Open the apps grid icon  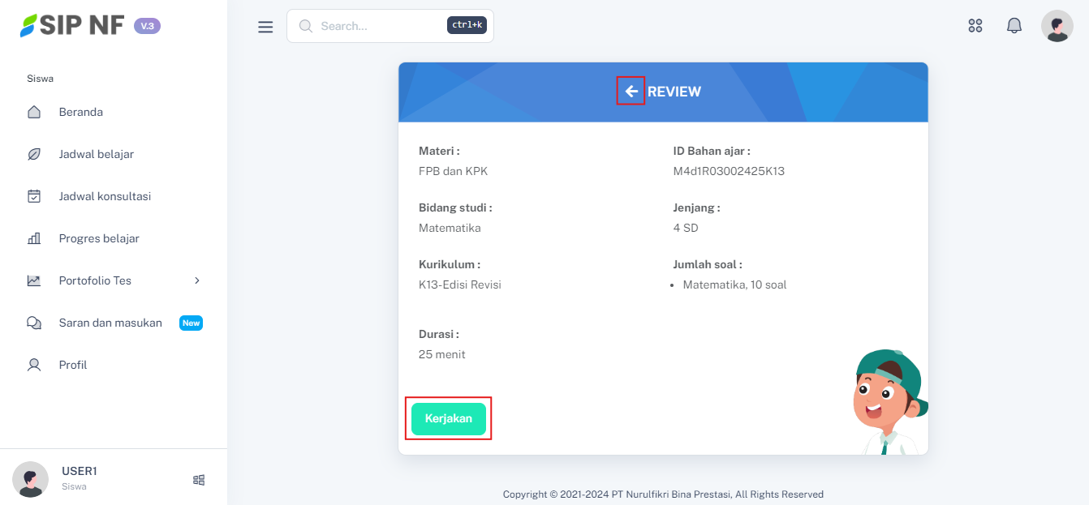tap(975, 26)
